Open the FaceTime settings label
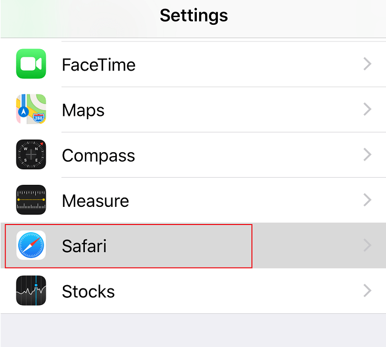The height and width of the screenshot is (347, 386). coord(98,65)
